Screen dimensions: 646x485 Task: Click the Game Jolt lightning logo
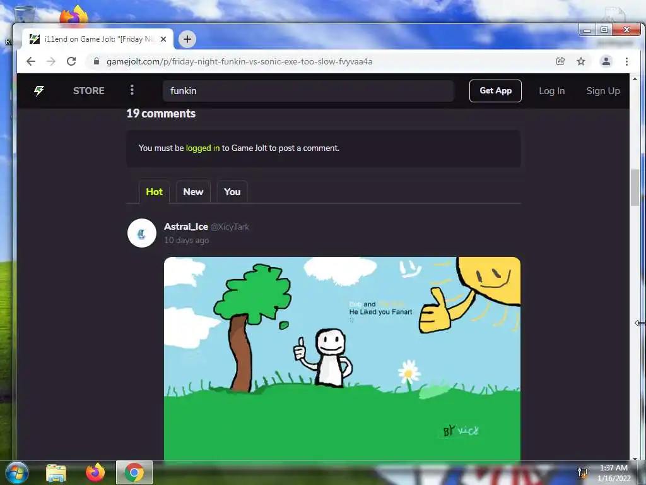point(39,91)
